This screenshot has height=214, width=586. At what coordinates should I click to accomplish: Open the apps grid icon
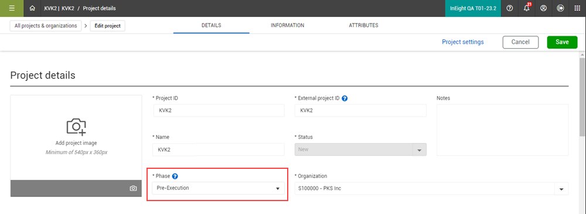tap(577, 8)
